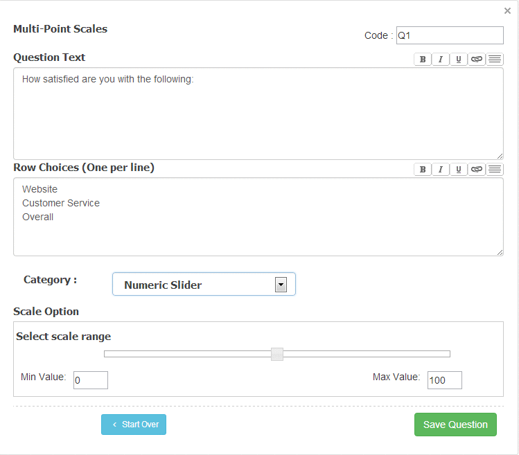This screenshot has width=519, height=455.
Task: Click link icon in Question Text toolbar
Action: click(x=477, y=60)
